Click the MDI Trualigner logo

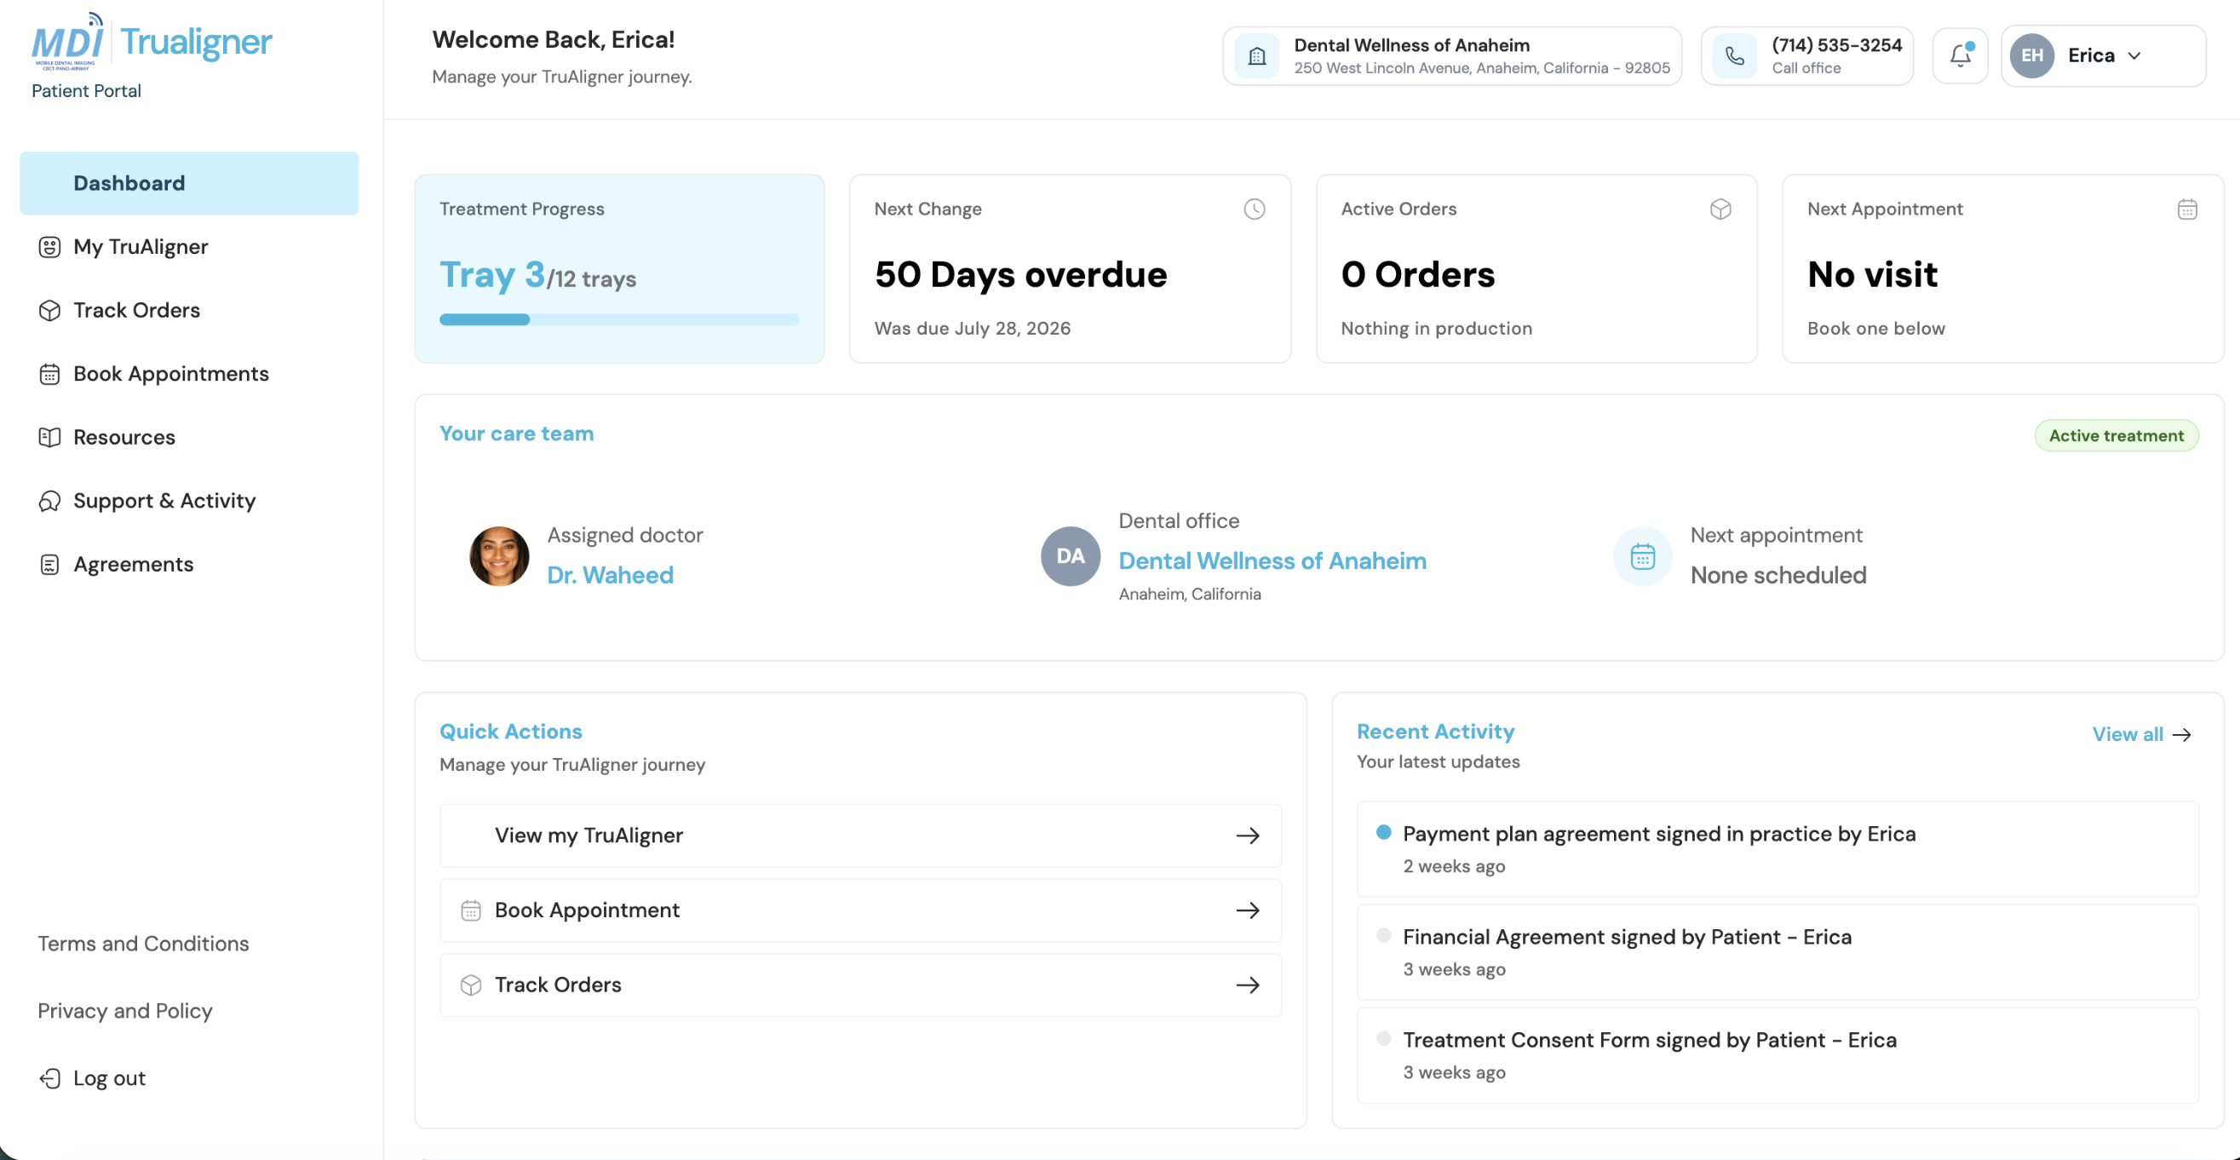152,41
